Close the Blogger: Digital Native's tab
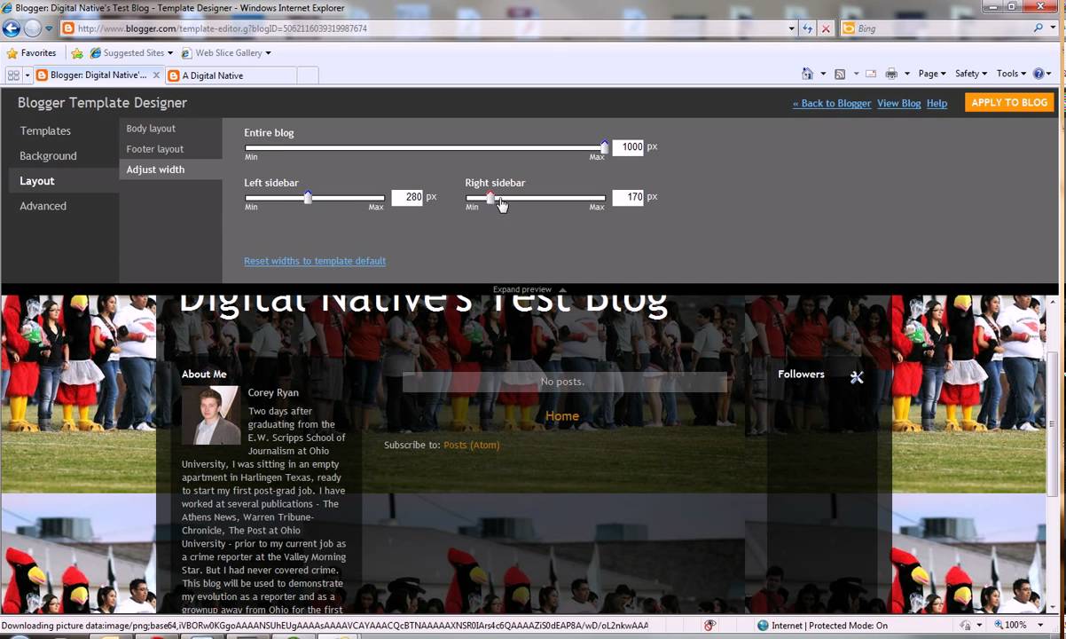Viewport: 1066px width, 639px height. coord(156,75)
